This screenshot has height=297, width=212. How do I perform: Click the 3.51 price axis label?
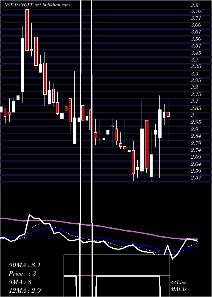[196, 46]
